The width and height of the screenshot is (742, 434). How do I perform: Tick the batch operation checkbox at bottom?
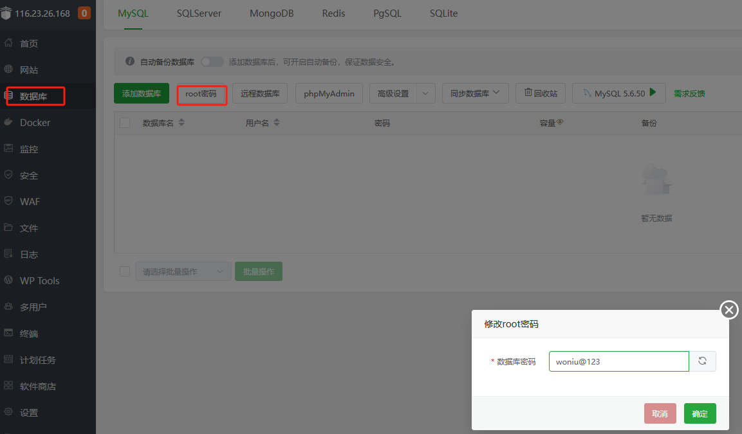(x=124, y=271)
